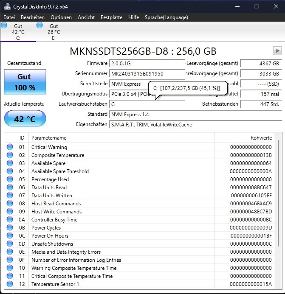This screenshot has width=285, height=294.
Task: Open the Optionen menu
Action: (x=61, y=17)
